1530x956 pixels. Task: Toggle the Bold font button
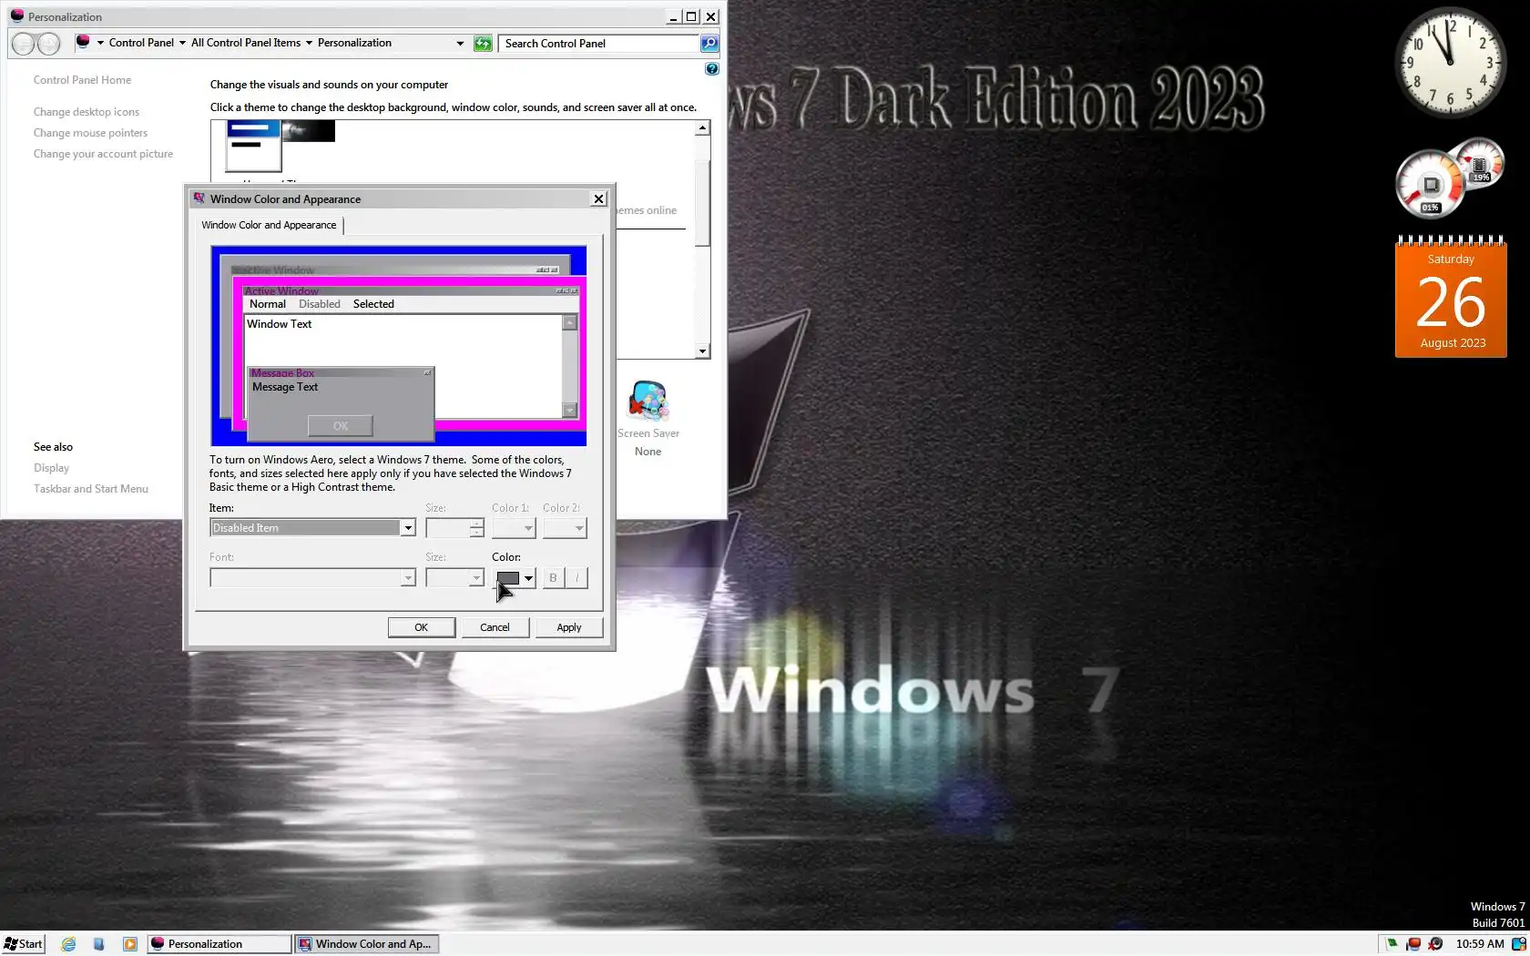pyautogui.click(x=553, y=578)
